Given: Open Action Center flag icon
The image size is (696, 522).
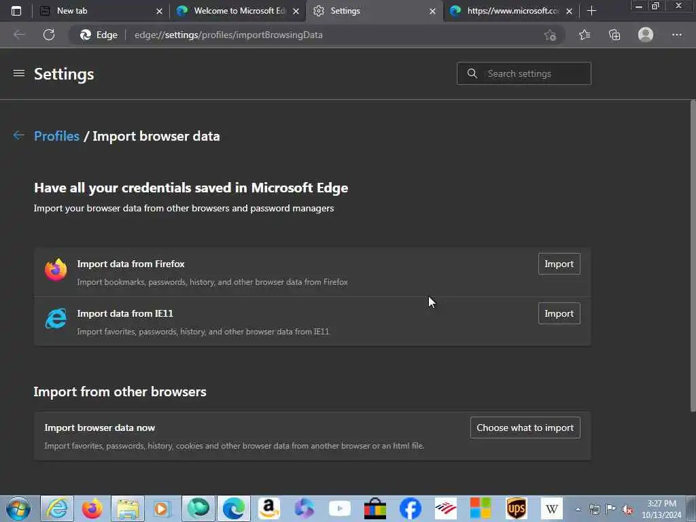Looking at the screenshot, I should [x=611, y=509].
